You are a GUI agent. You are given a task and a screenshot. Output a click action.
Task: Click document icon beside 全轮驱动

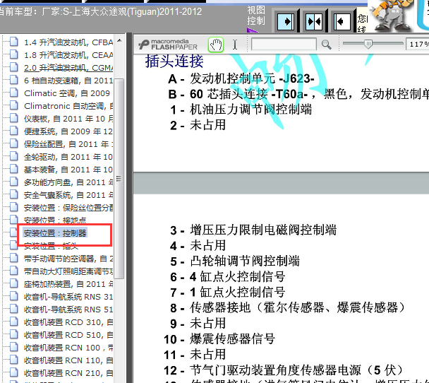tap(14, 156)
